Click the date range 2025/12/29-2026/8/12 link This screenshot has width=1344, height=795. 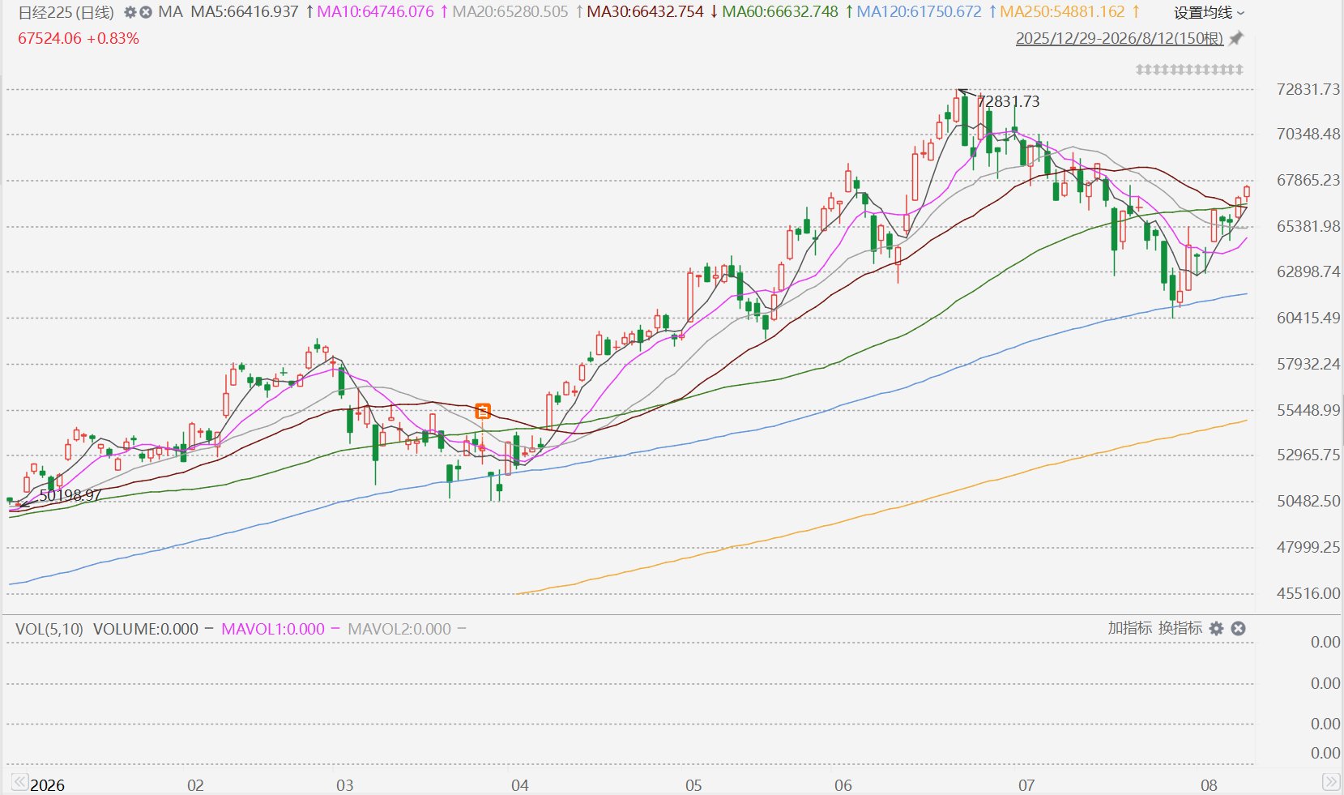point(1119,39)
